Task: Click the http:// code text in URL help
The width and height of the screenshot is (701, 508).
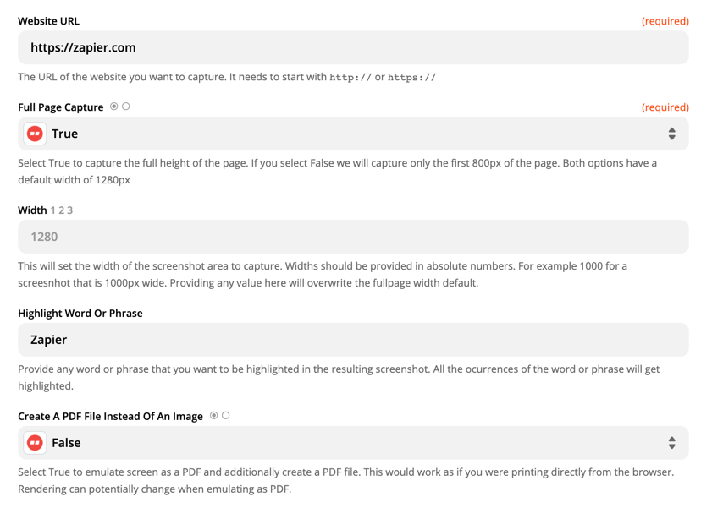Action: [350, 77]
